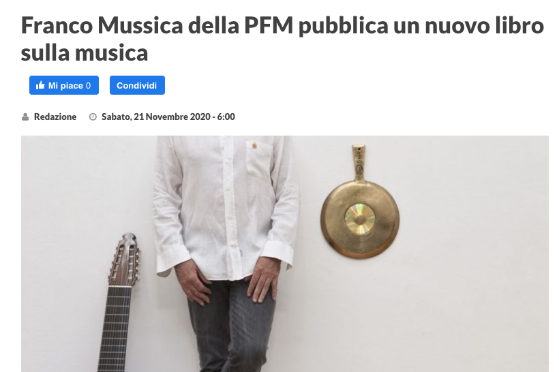The height and width of the screenshot is (372, 559).
Task: Click the shirt pocket logo in photo
Action: (x=254, y=145)
